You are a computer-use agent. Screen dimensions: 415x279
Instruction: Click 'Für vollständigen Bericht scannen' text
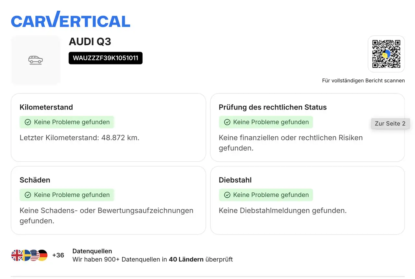pyautogui.click(x=363, y=81)
